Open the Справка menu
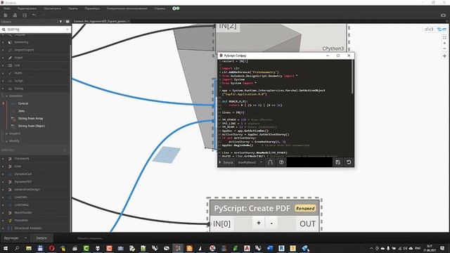The height and width of the screenshot is (253, 450). click(x=160, y=8)
